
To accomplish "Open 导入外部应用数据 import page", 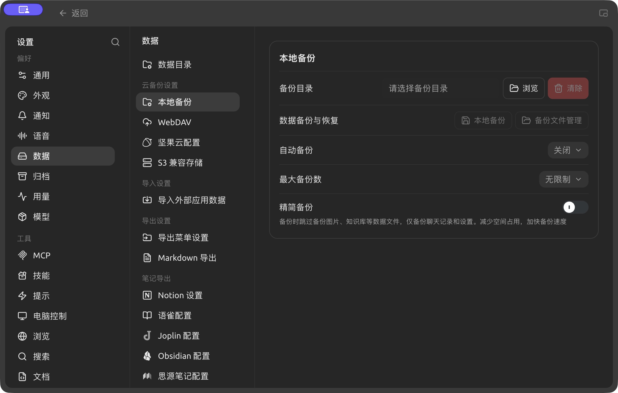I will [x=188, y=200].
